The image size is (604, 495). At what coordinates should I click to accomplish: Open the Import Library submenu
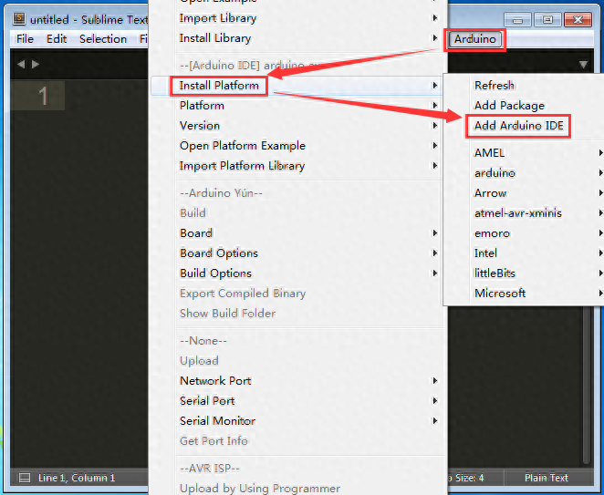coord(297,17)
